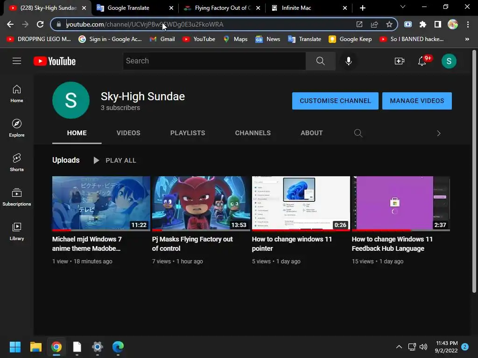This screenshot has height=358, width=478.
Task: Open Subscriptions in the sidebar
Action: point(17,197)
